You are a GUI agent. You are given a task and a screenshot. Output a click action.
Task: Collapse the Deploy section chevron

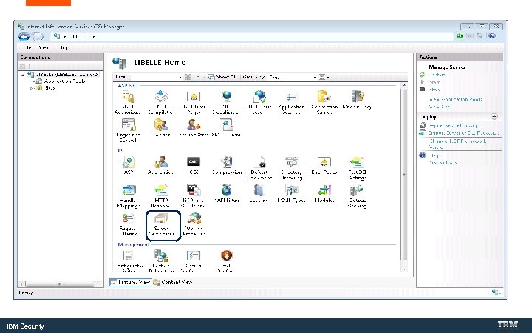click(x=494, y=117)
